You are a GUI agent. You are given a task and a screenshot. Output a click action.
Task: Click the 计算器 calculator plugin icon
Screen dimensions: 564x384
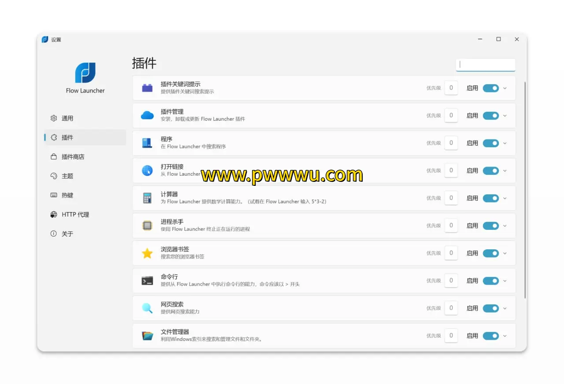[147, 198]
